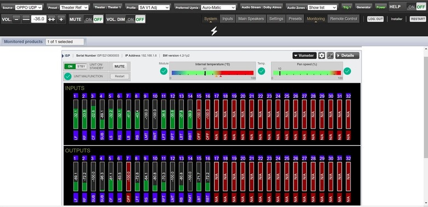The width and height of the screenshot is (428, 207).
Task: Switch unit to STBY standby
Action: pos(81,66)
